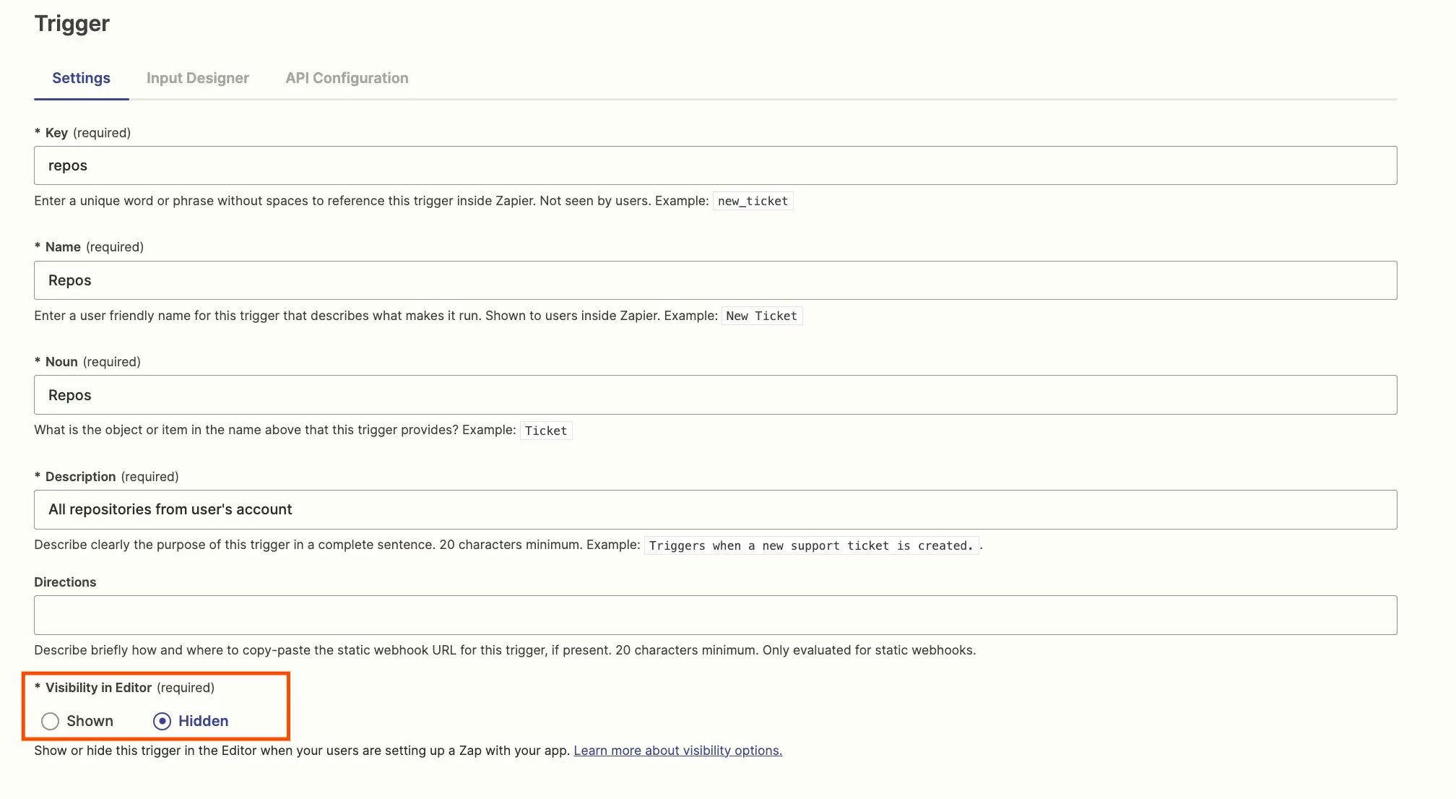Click the 'Ticket' noun example snippet

pyautogui.click(x=546, y=431)
